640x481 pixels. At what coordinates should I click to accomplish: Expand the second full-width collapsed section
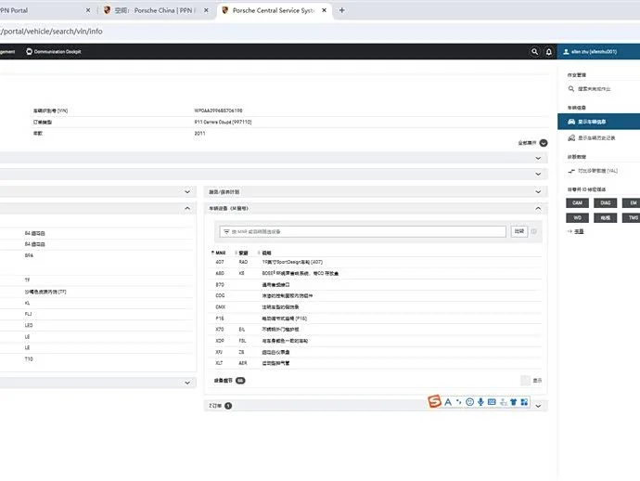tap(538, 174)
